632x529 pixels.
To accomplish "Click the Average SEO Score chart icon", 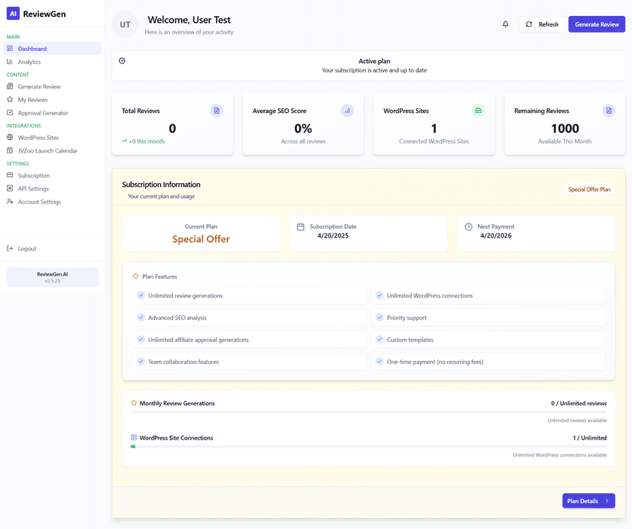I will (x=347, y=111).
